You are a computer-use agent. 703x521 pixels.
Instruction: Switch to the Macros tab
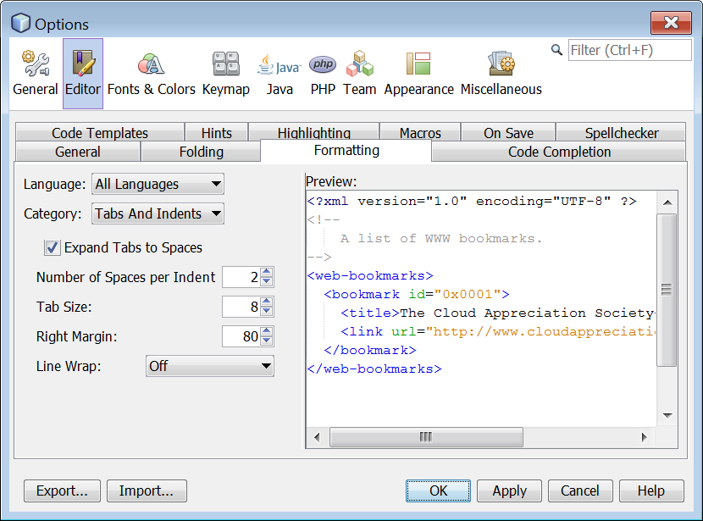[420, 132]
